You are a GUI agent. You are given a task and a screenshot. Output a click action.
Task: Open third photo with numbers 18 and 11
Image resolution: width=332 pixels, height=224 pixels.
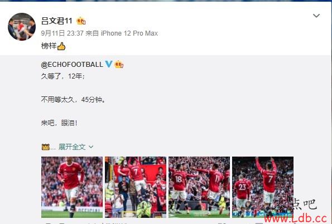point(199,187)
